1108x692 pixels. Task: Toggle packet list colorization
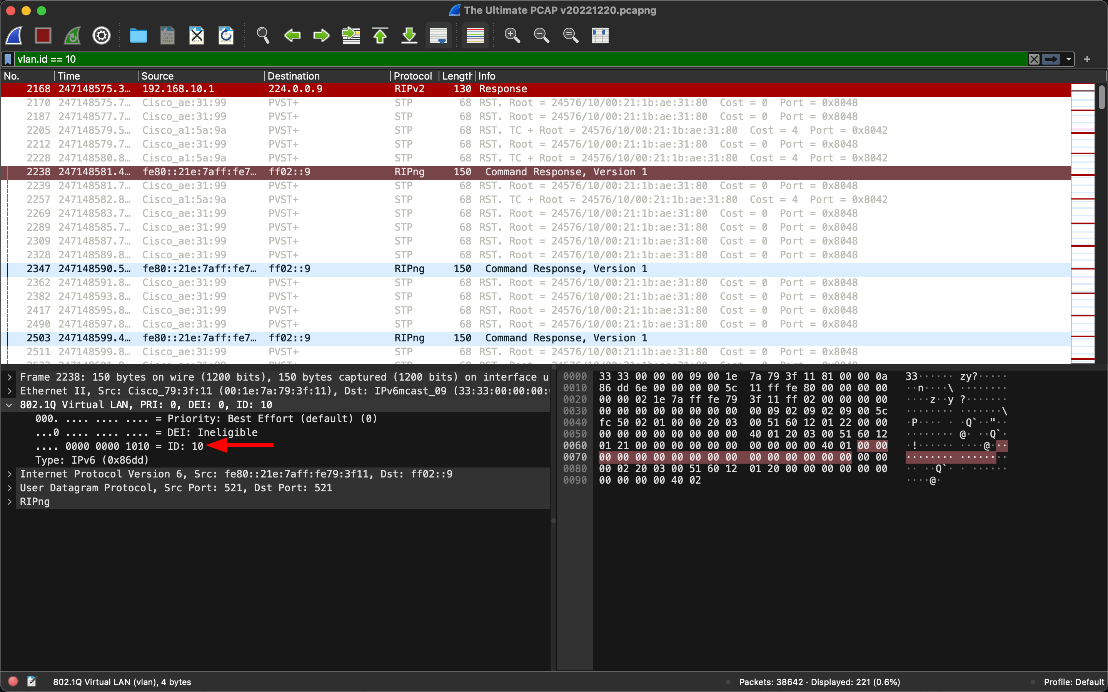(x=475, y=35)
